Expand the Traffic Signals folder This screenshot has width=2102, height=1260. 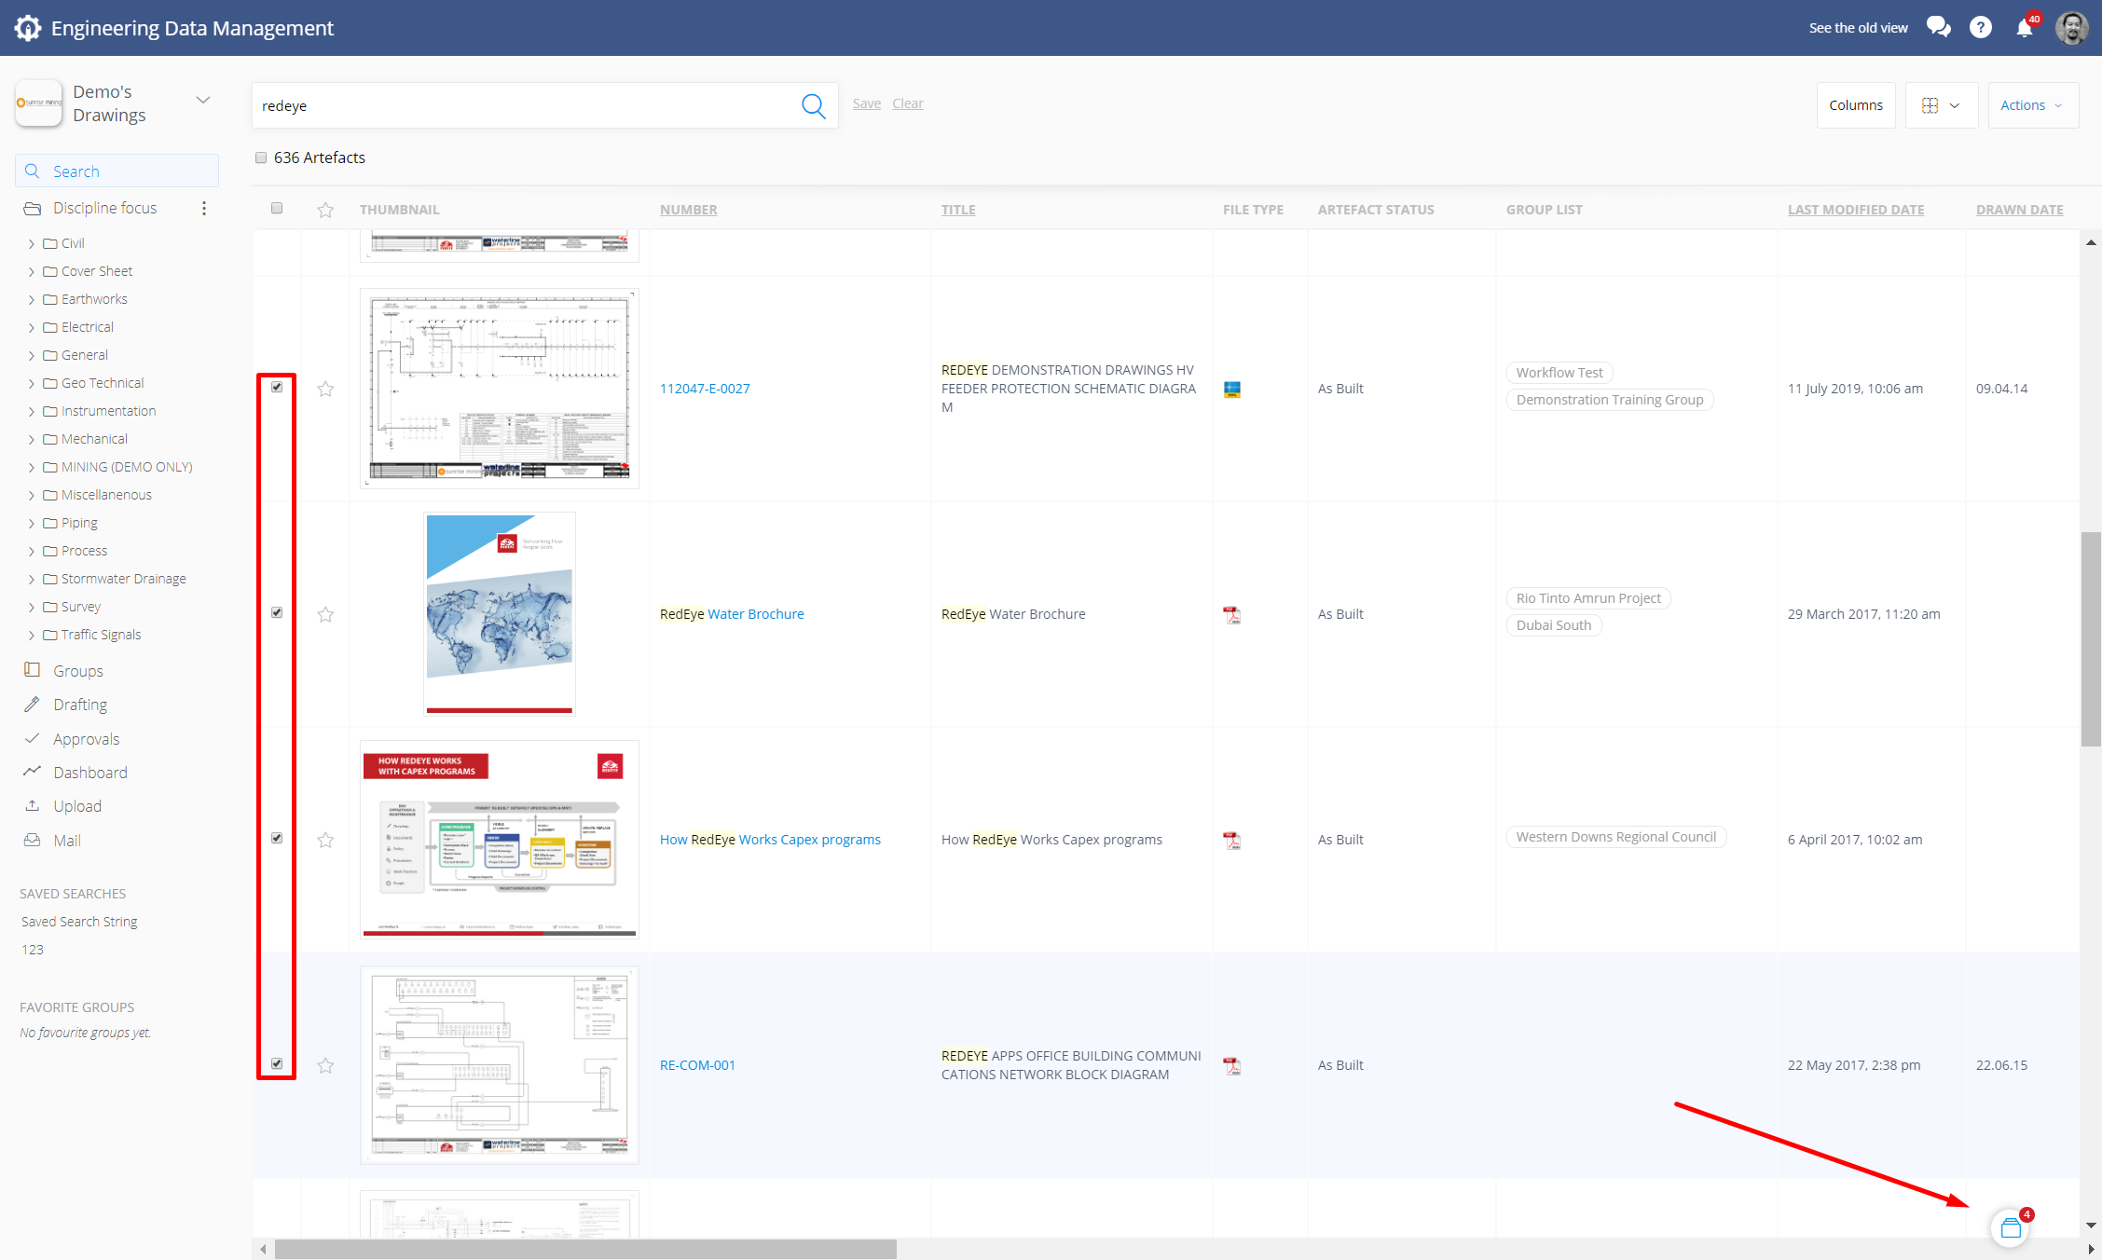[x=31, y=635]
